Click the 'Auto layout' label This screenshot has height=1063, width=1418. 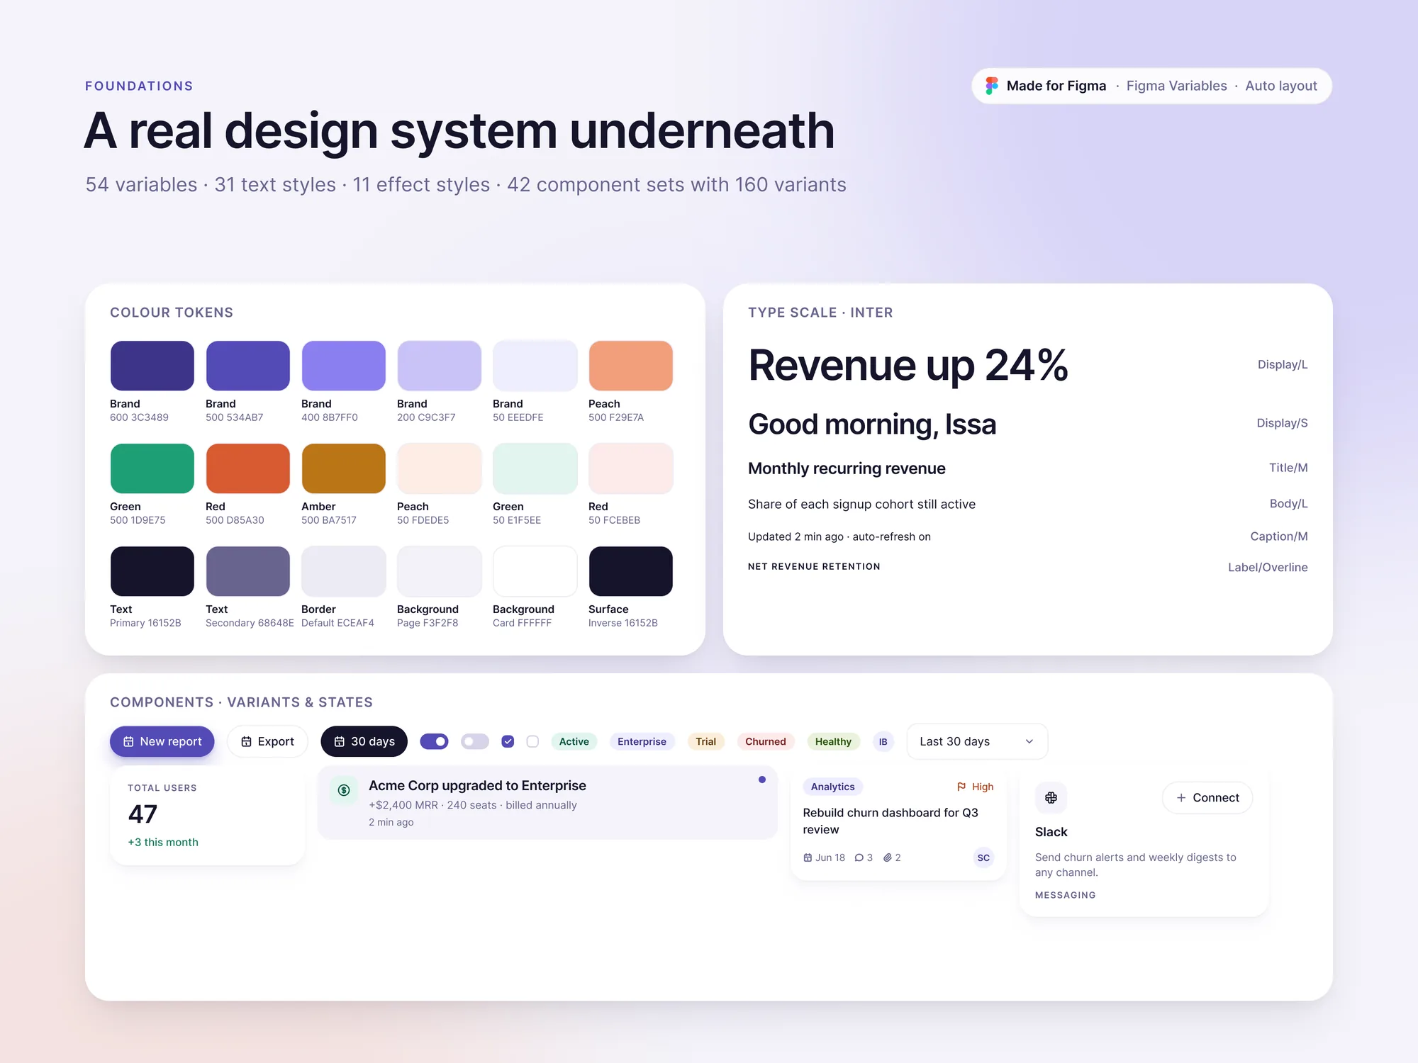(x=1281, y=86)
